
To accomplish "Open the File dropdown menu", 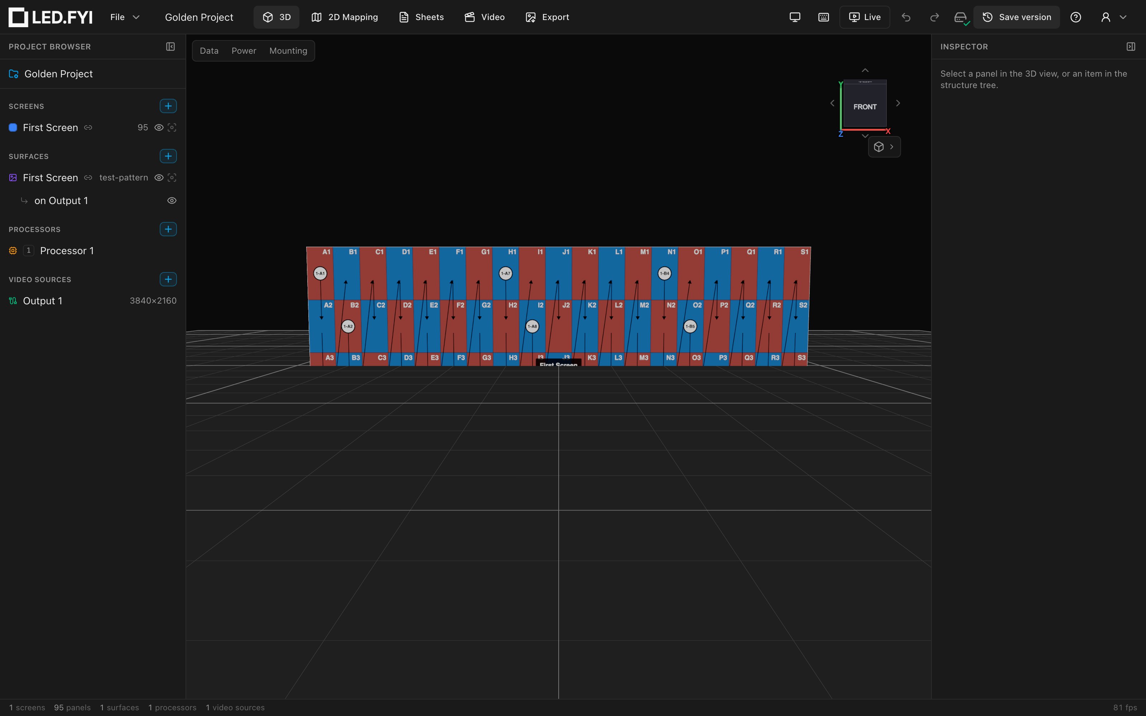I will click(125, 17).
